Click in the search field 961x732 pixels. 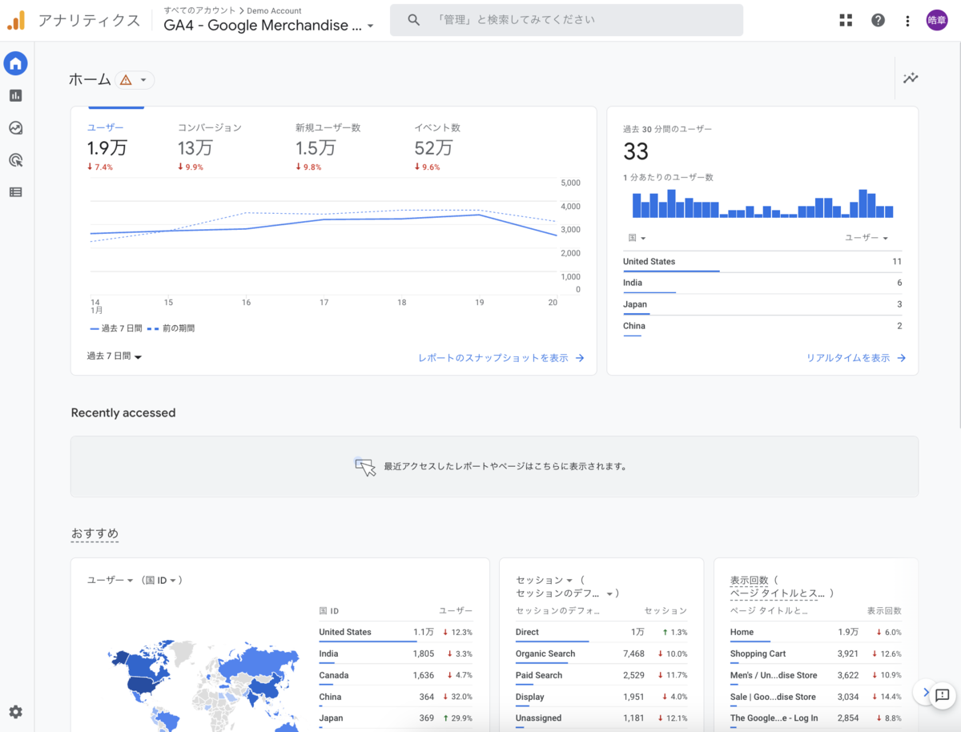click(566, 20)
